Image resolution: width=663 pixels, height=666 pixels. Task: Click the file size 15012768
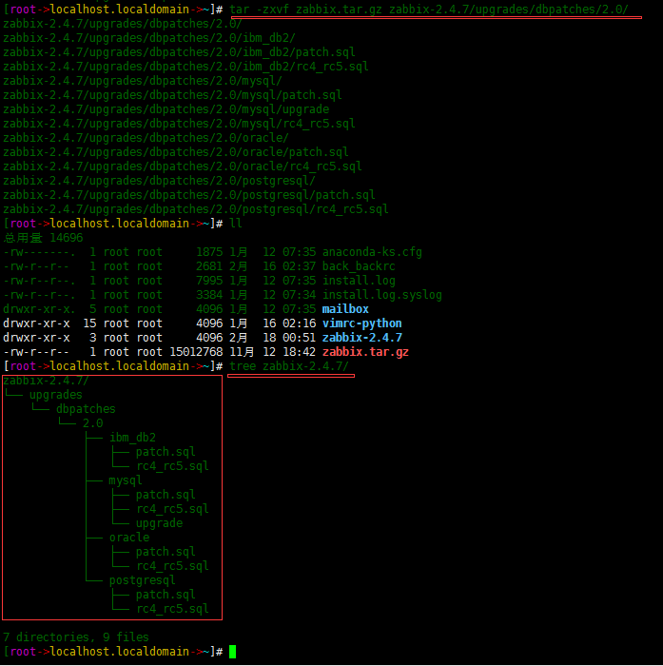196,352
